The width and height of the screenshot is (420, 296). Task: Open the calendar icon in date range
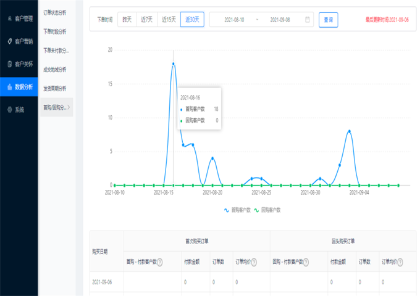(308, 20)
